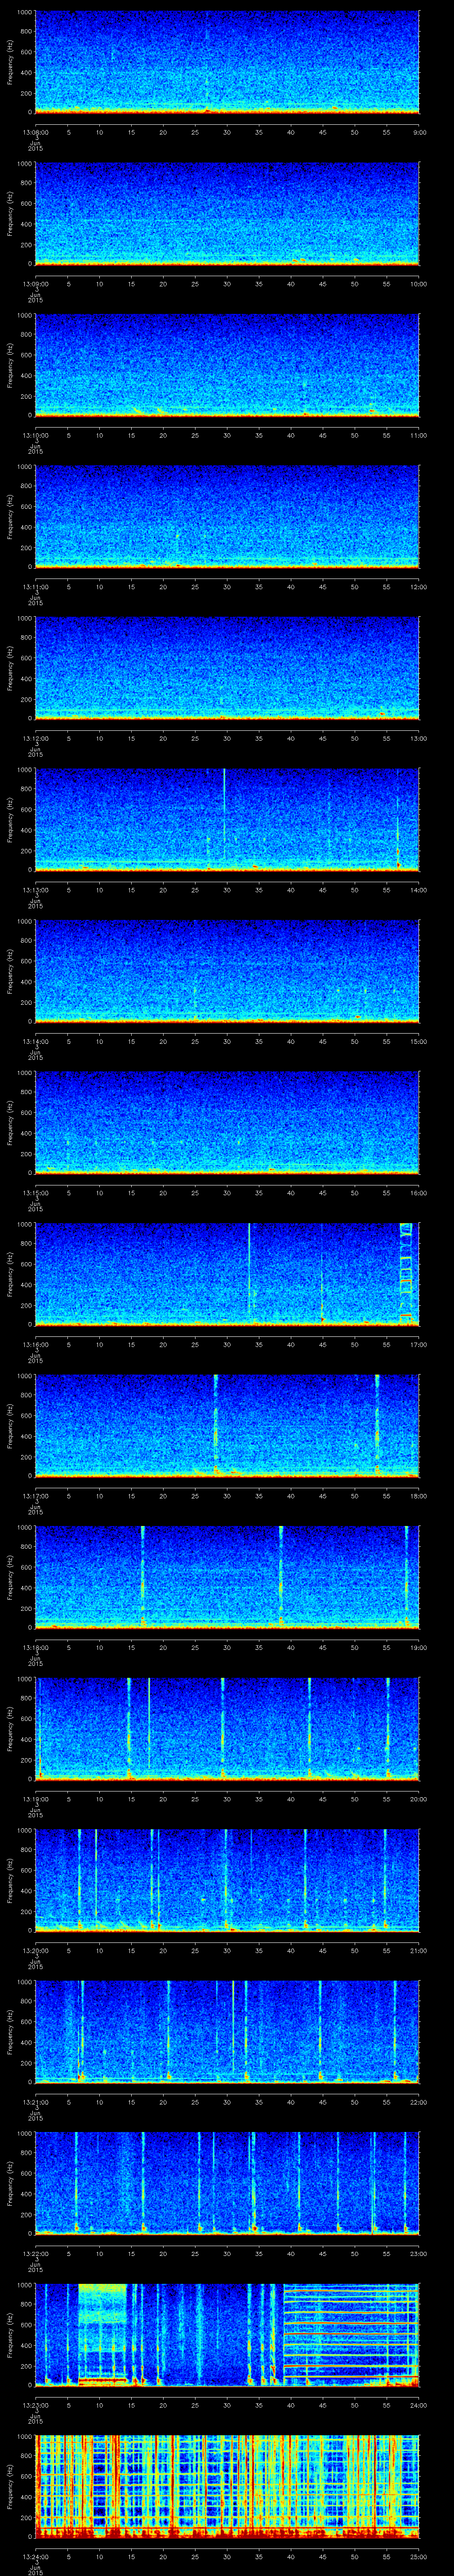Click the burst near 30 s in the 13:20:00 panel

(x=227, y=1880)
